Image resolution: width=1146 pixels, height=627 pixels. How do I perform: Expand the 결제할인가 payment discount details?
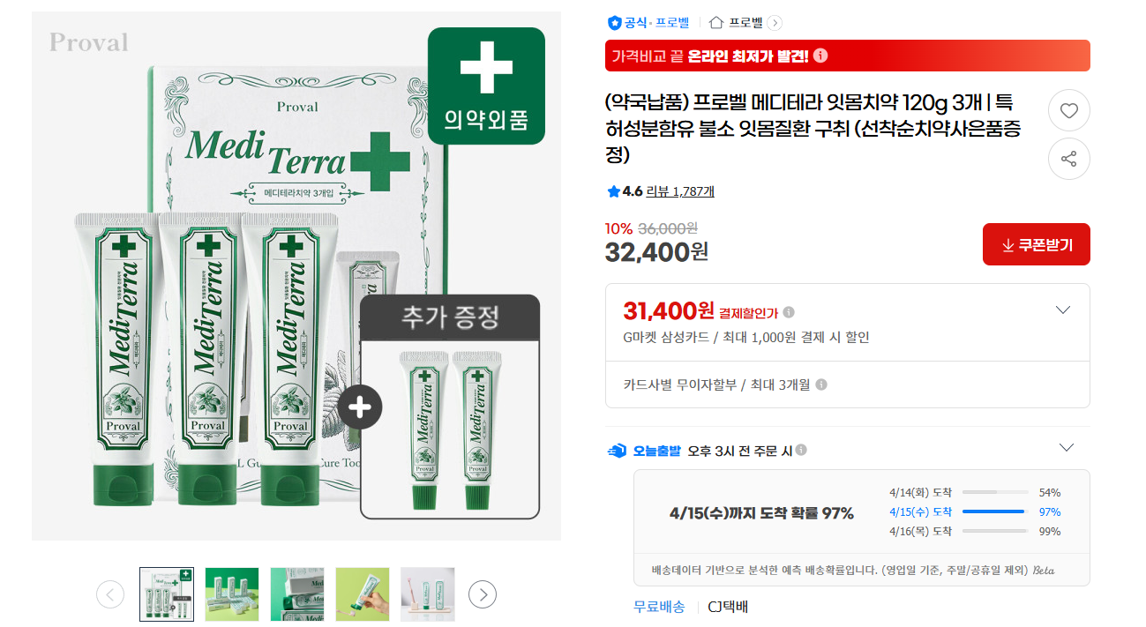[1063, 310]
